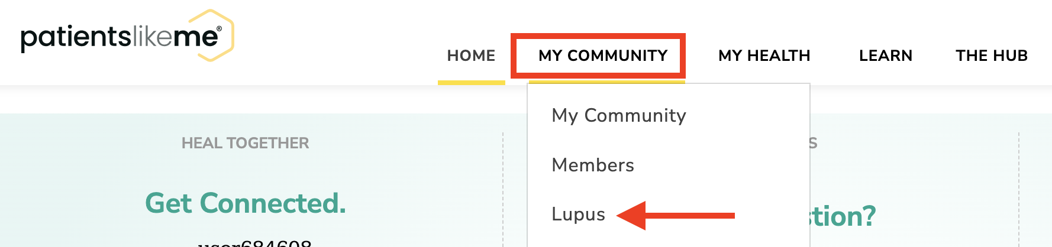
Task: Click the HEAL TOGETHER section label
Action: click(x=245, y=143)
